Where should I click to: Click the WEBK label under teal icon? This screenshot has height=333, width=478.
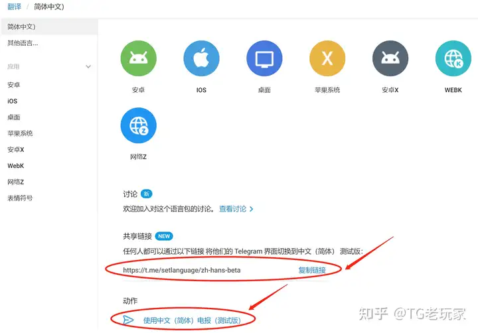[x=453, y=90]
